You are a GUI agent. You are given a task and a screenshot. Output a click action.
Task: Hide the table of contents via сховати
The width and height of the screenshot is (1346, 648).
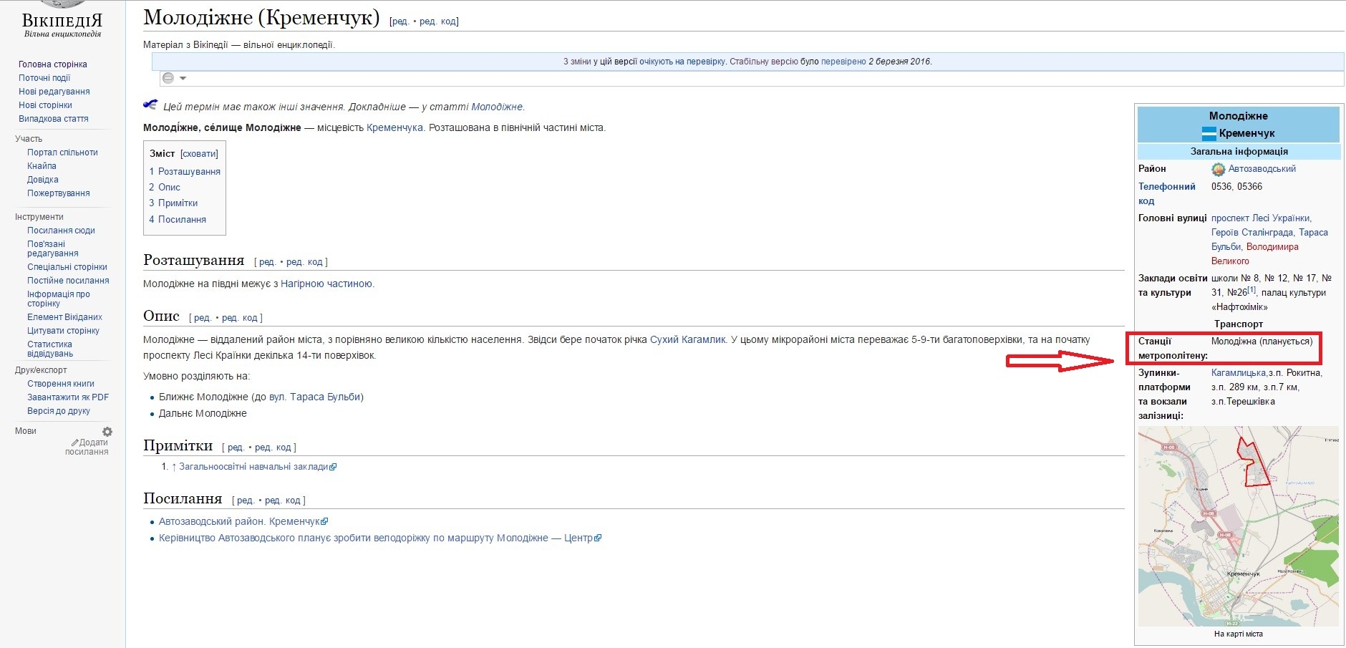199,154
